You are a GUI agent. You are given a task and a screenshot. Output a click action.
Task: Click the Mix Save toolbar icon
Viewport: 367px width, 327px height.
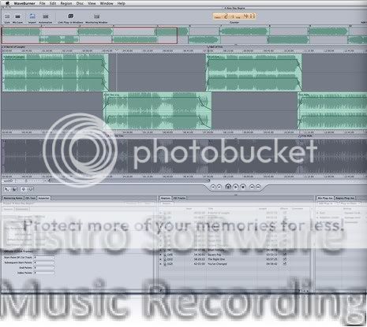coord(17,17)
